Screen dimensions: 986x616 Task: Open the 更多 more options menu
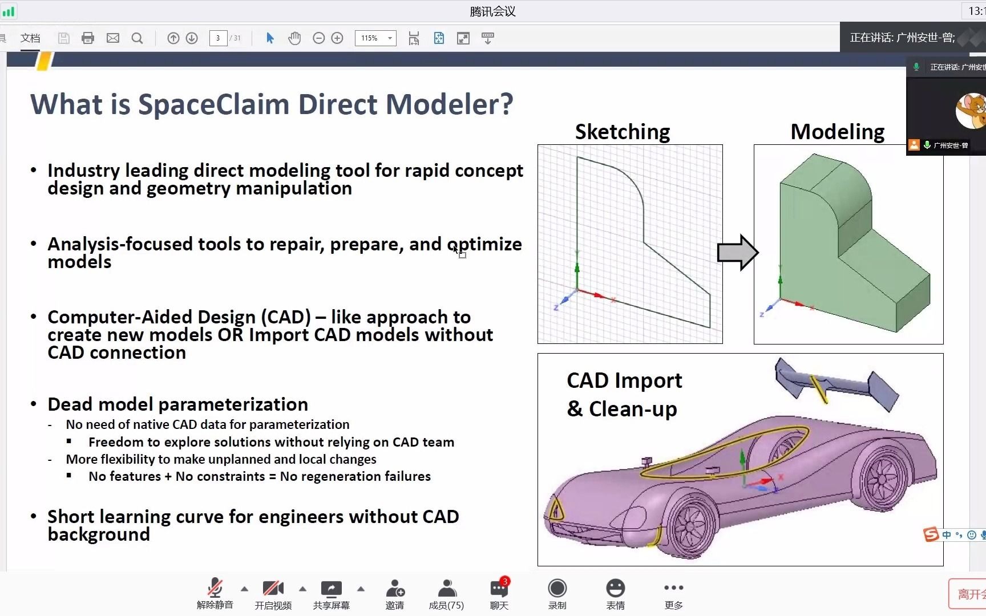pyautogui.click(x=673, y=593)
